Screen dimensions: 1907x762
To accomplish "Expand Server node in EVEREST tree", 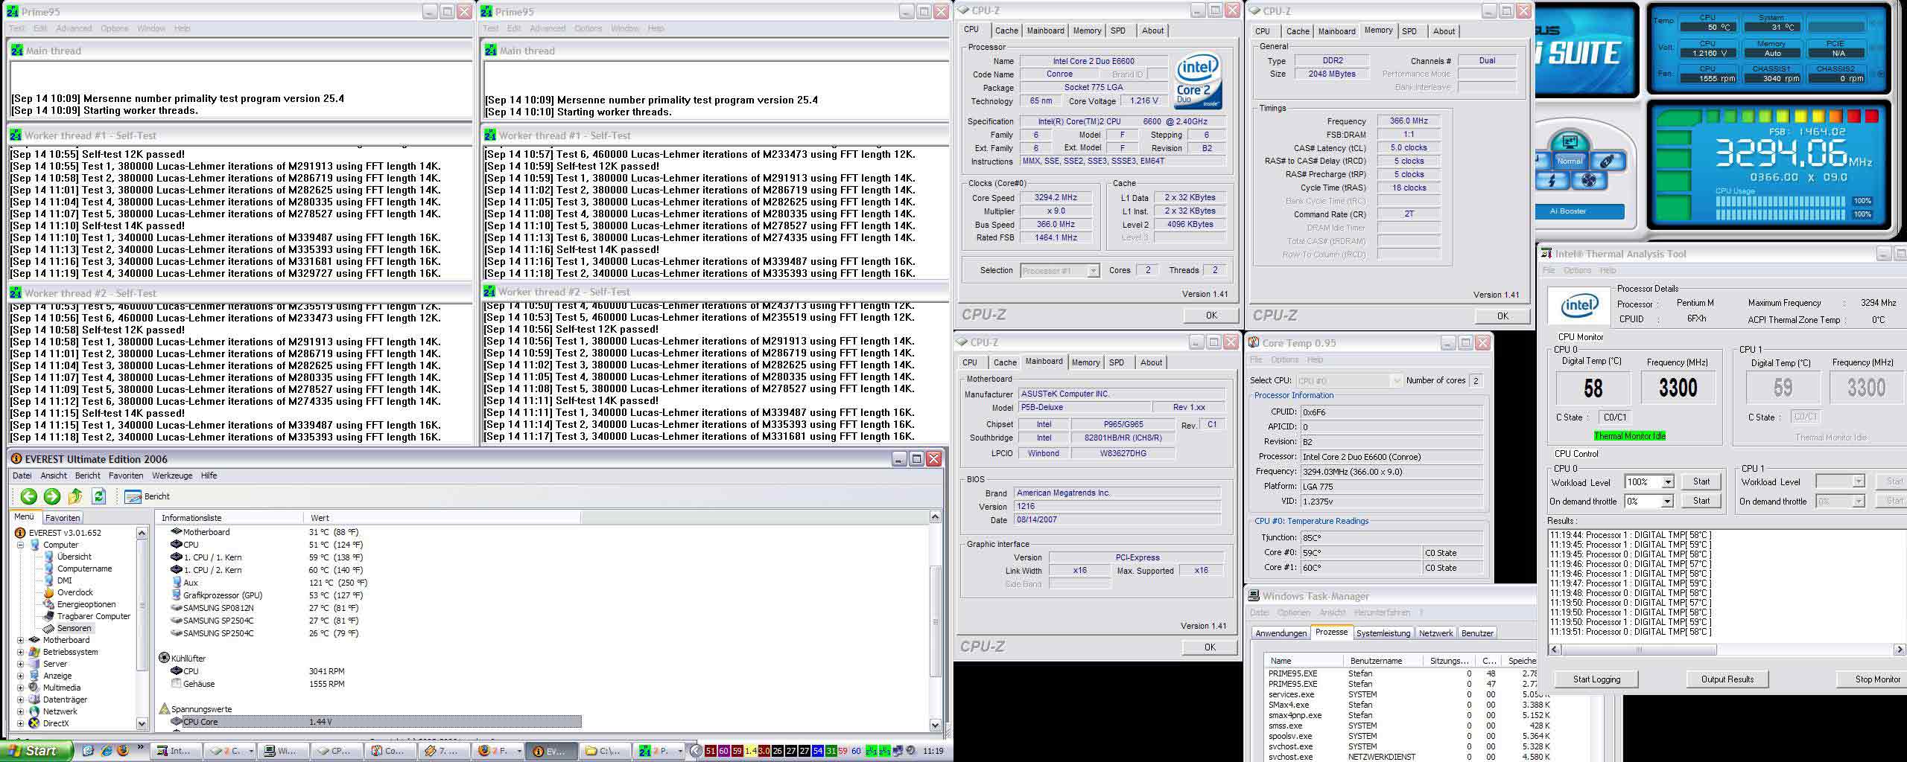I will [21, 664].
